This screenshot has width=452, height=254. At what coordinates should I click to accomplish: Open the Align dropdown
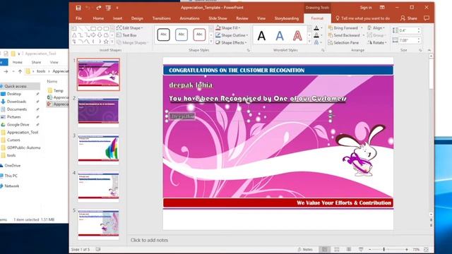[x=376, y=28]
